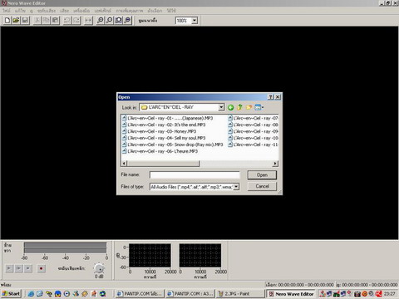Click the Open button in the dialog

[x=262, y=175]
